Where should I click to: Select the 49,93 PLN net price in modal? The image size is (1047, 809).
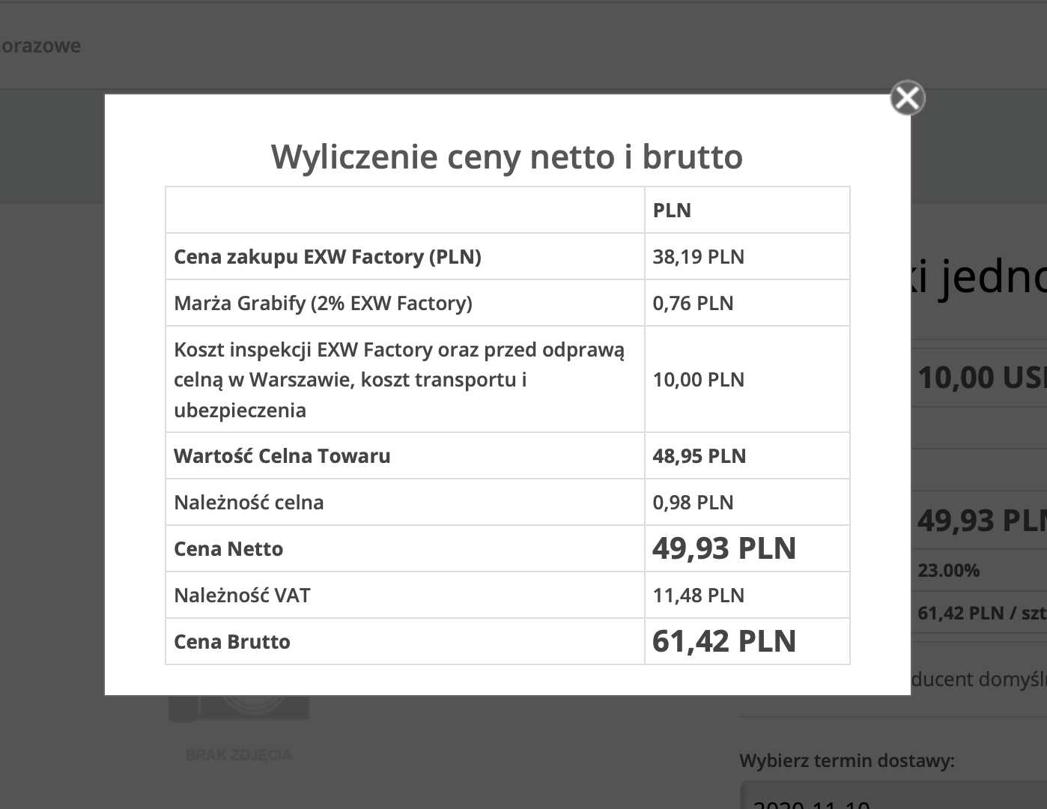click(x=724, y=548)
